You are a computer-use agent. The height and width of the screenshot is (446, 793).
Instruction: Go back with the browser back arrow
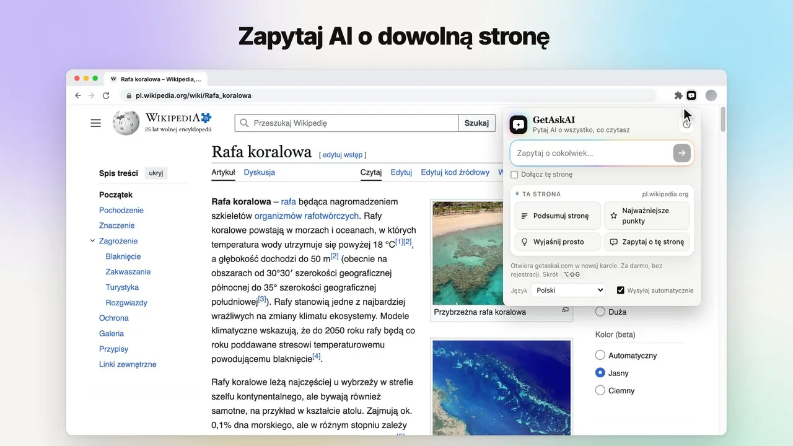pos(77,95)
